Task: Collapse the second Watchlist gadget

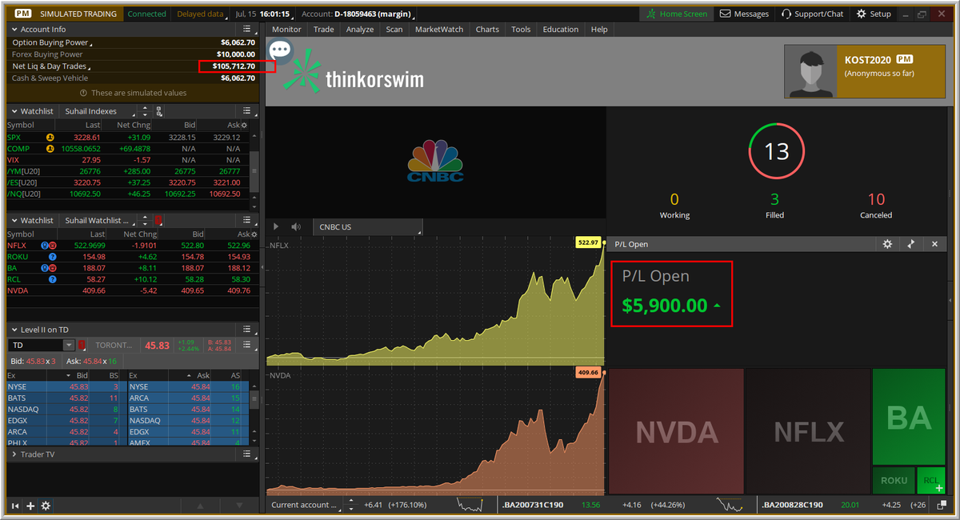Action: [14, 220]
